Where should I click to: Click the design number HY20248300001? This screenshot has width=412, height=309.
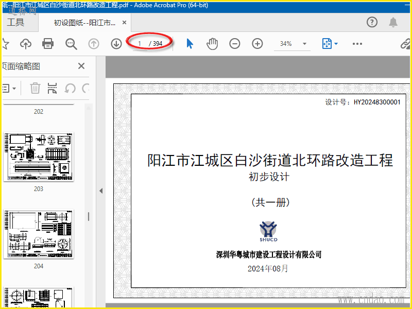pyautogui.click(x=377, y=102)
